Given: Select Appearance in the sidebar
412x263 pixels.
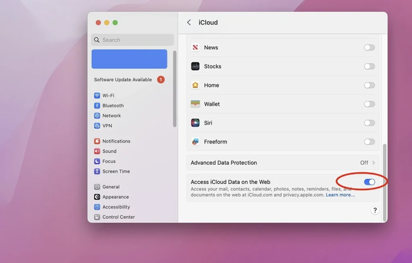Looking at the screenshot, I should 115,197.
